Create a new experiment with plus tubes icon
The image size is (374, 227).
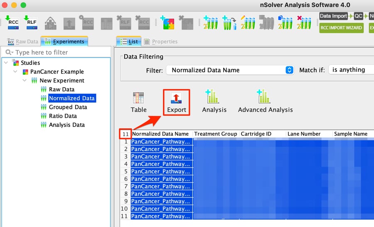tap(210, 22)
